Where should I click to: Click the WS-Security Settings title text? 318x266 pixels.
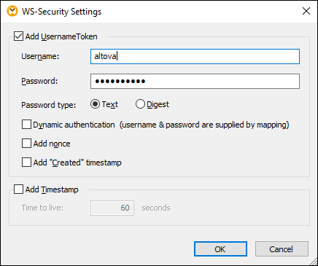tap(61, 12)
